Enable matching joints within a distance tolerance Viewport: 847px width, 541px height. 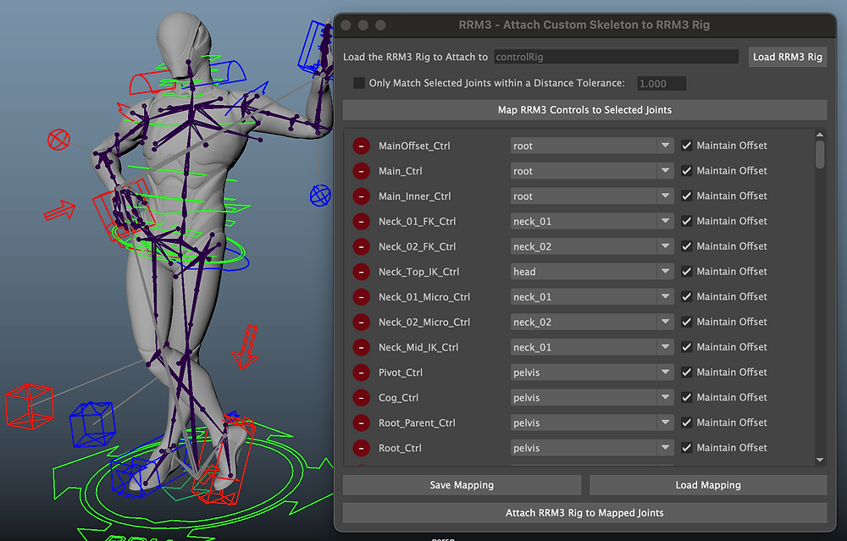pyautogui.click(x=359, y=83)
